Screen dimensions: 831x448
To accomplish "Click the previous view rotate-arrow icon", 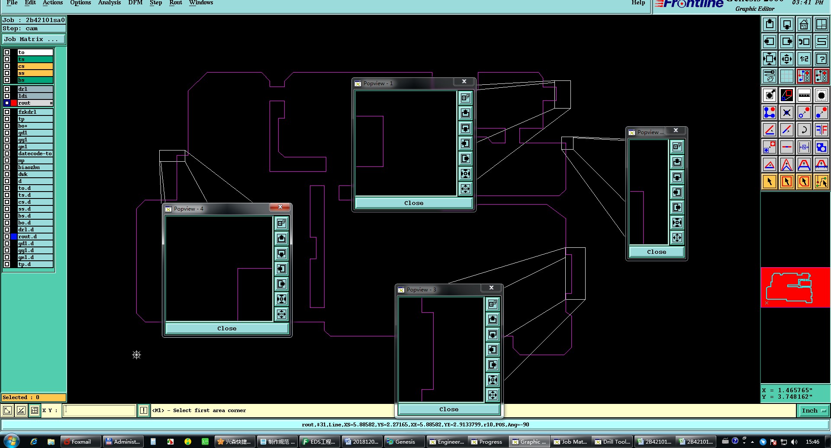I will tap(804, 42).
